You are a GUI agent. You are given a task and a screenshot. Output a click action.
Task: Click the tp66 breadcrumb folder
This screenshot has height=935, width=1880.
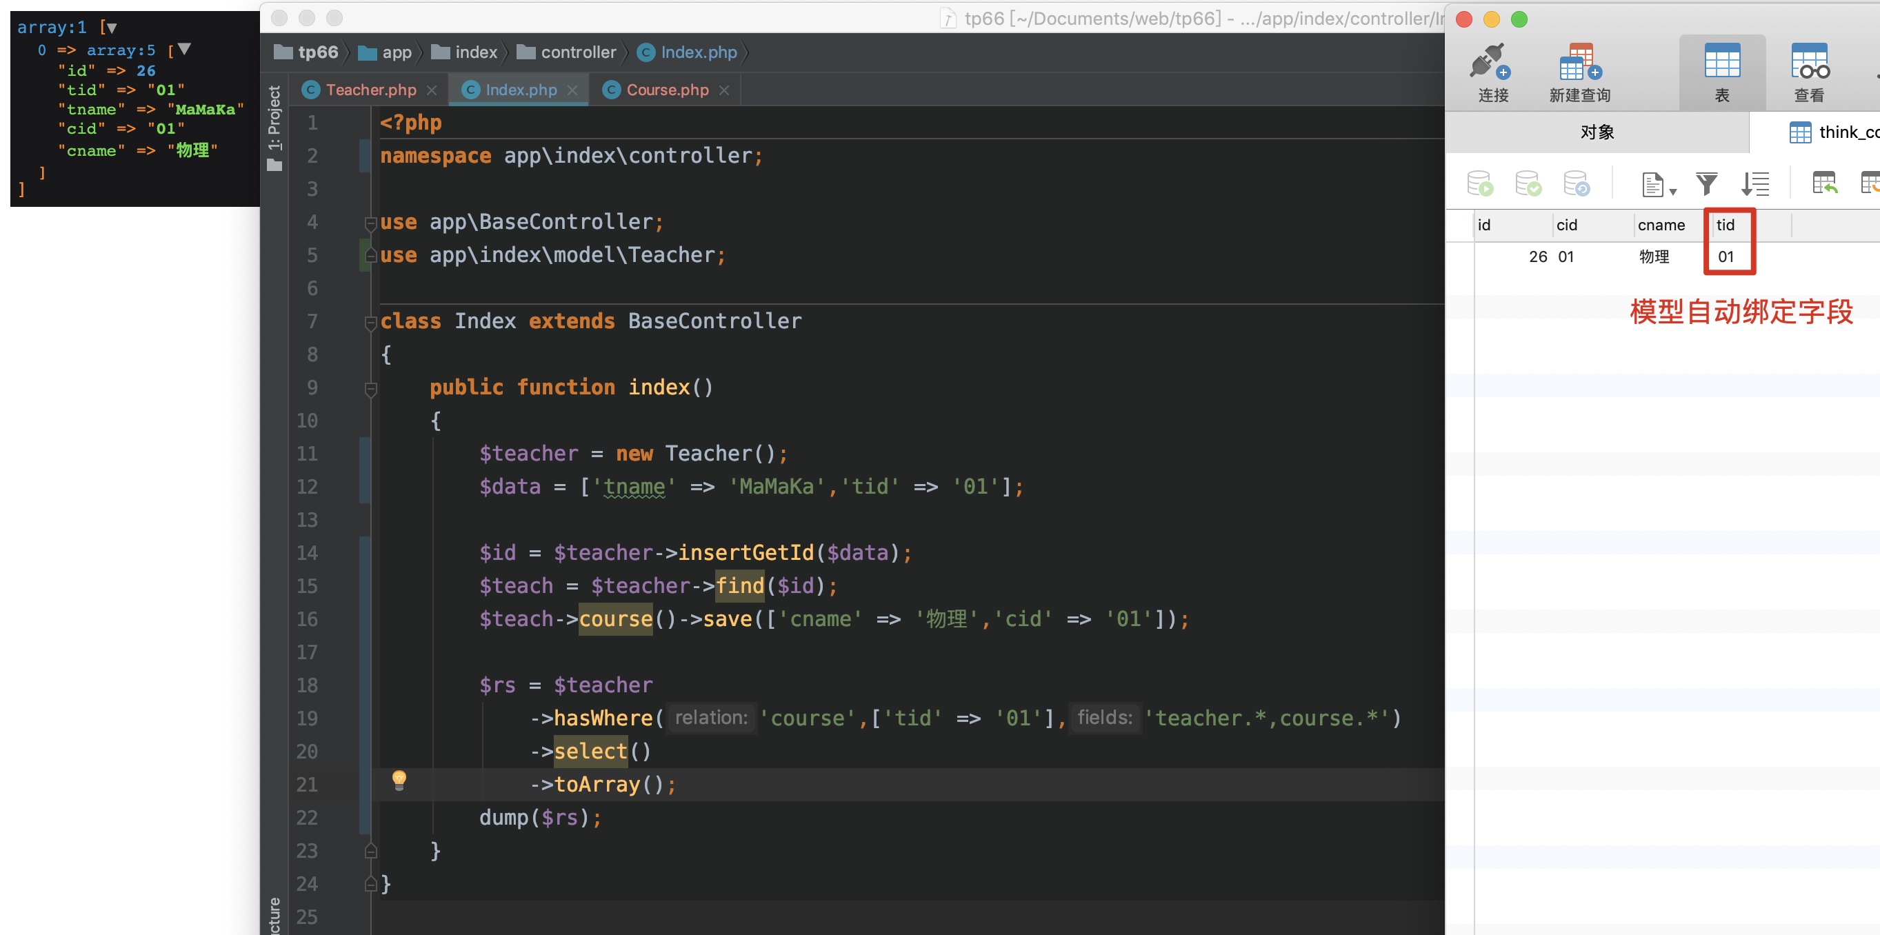[306, 52]
